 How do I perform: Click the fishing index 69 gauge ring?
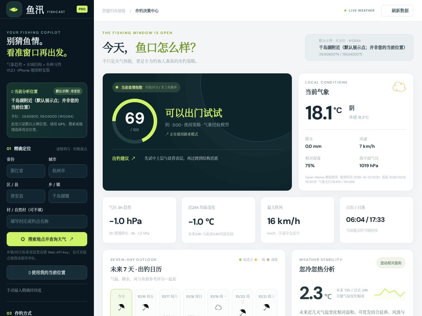135,121
